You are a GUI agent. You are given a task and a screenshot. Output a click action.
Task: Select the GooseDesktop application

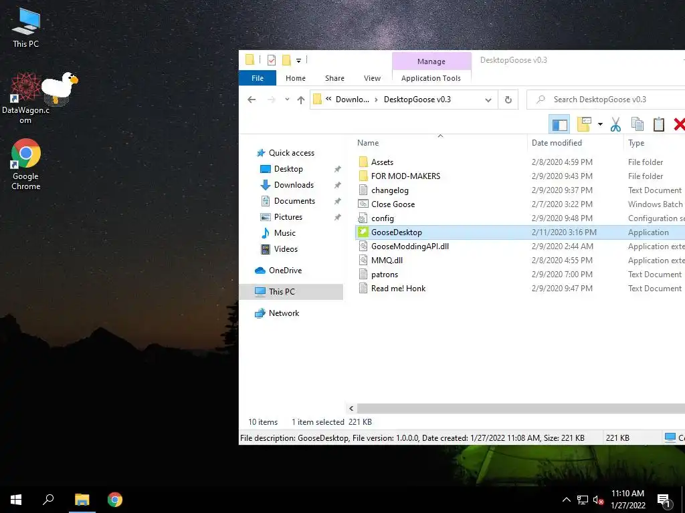[x=396, y=232]
